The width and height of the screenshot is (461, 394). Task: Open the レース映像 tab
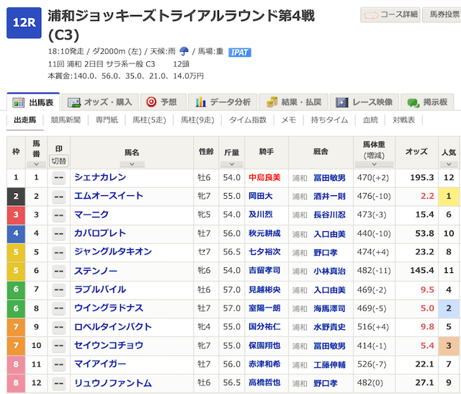[x=364, y=102]
